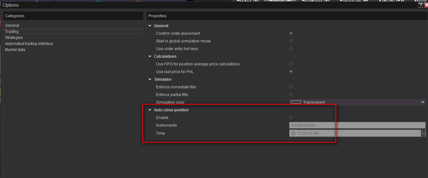Close the Options window with red X
Screen dimensions: 428x178
tap(426, 5)
